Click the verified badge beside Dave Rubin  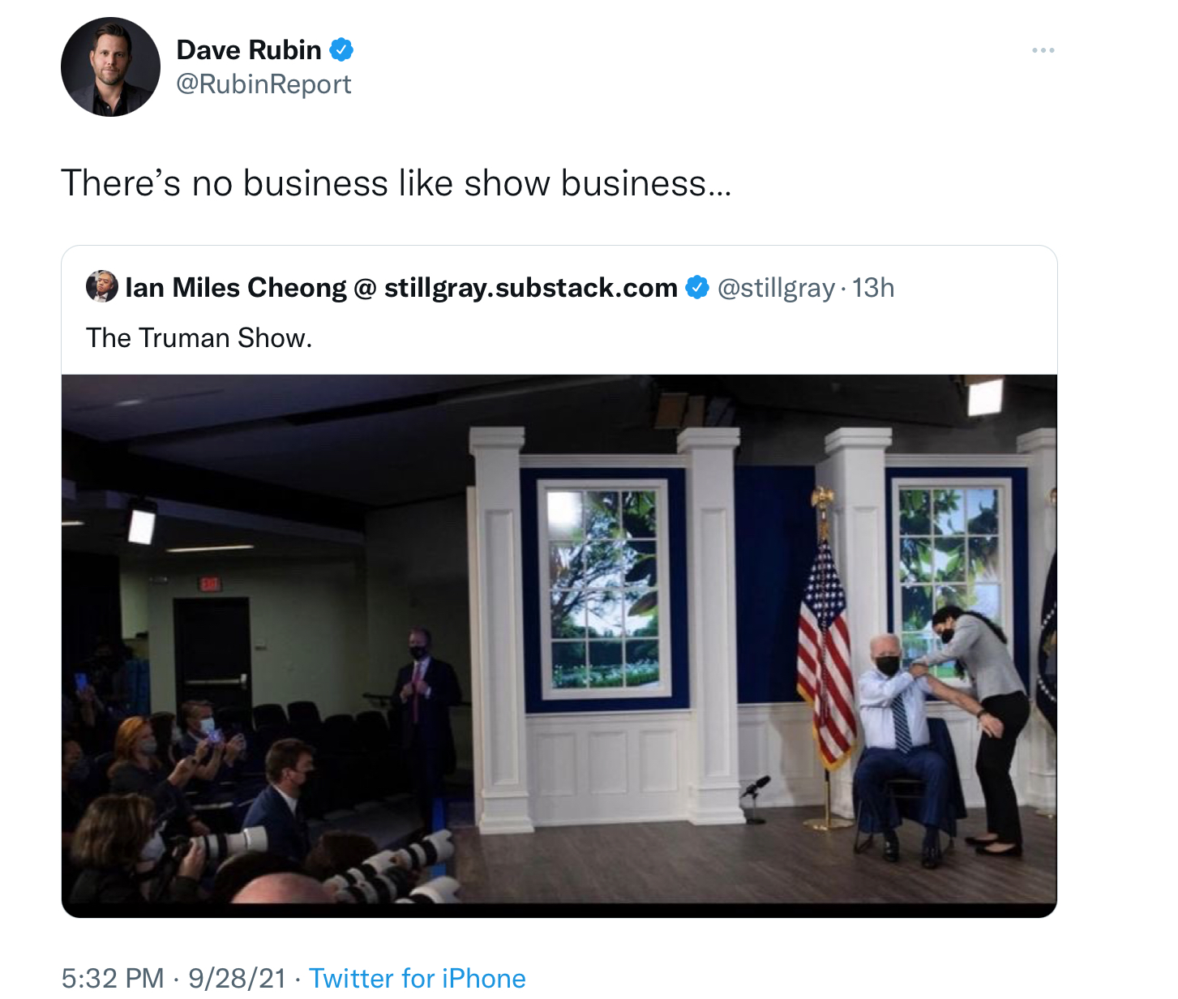point(341,49)
